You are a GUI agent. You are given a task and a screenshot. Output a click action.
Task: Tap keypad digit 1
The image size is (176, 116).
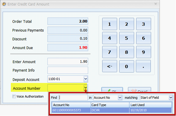tap(109, 24)
